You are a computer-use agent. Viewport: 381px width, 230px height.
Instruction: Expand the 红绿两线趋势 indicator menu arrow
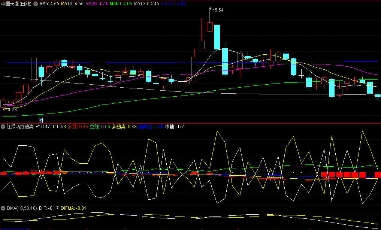(3, 127)
